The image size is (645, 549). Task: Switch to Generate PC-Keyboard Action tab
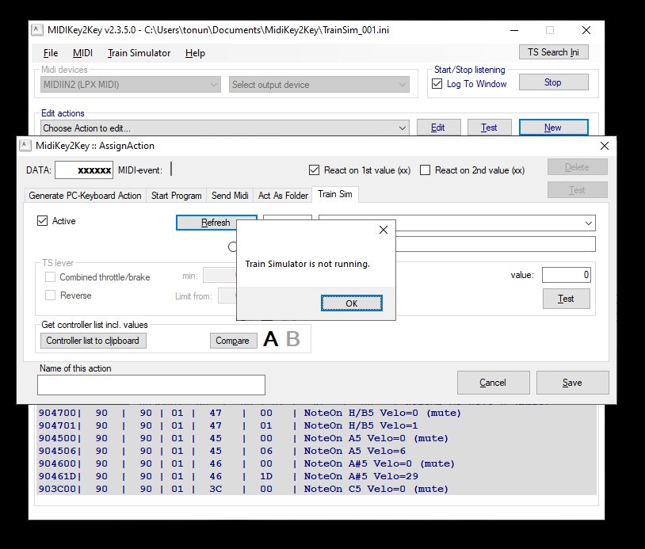[85, 196]
